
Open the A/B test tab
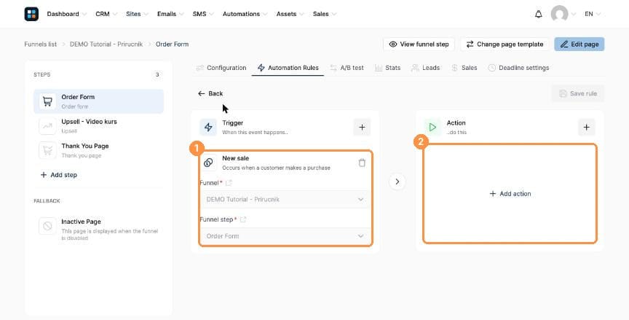coord(347,68)
